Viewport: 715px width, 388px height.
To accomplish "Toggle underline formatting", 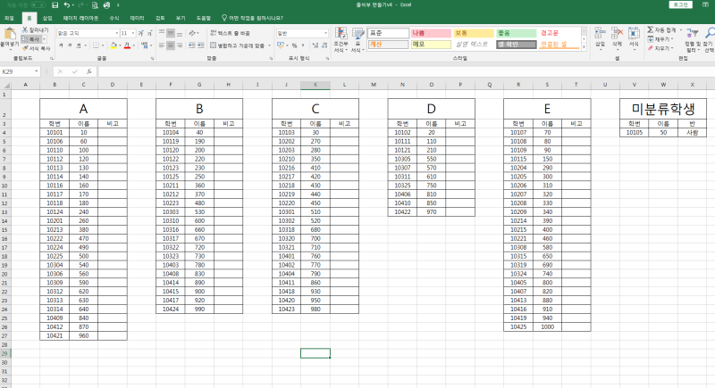I will tap(78, 45).
